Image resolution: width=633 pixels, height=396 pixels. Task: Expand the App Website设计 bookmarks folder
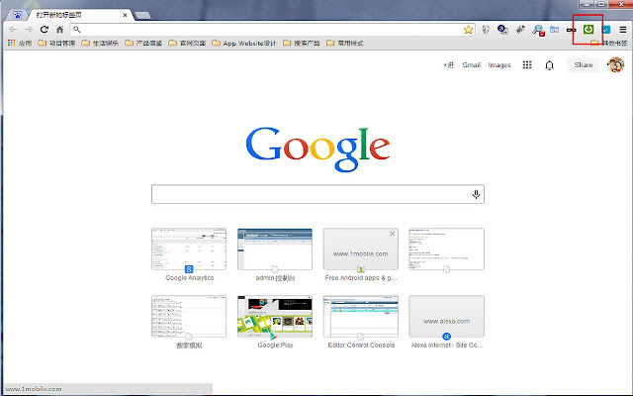244,43
